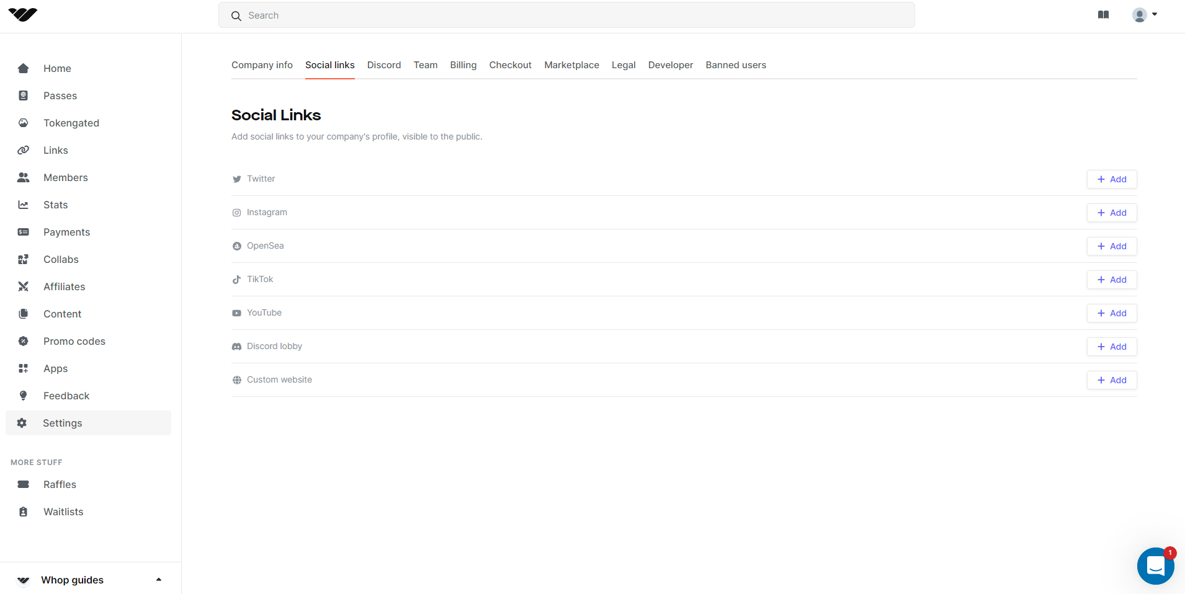Open the Billing tab

pos(463,65)
